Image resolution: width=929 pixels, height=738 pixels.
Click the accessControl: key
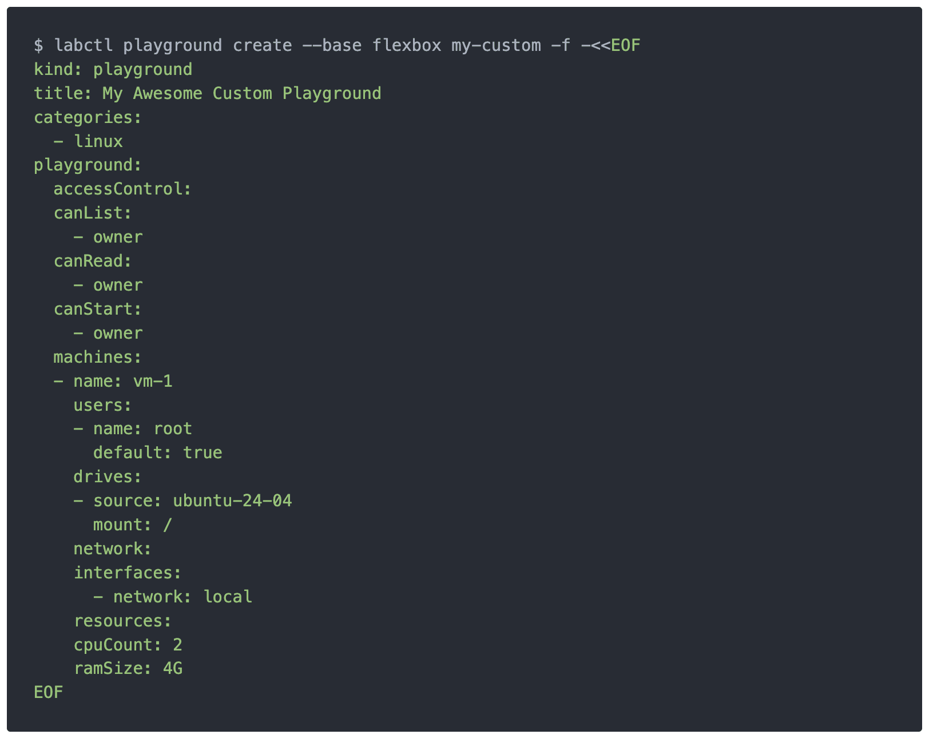[122, 189]
